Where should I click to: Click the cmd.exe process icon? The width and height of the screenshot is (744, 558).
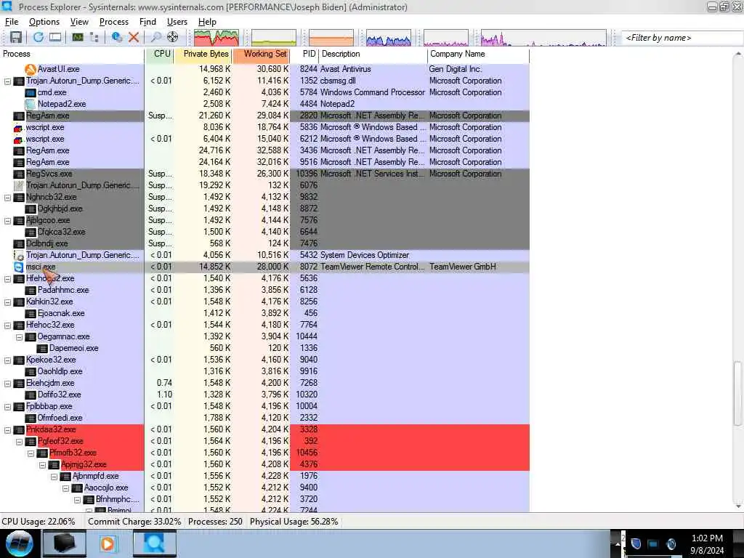coord(31,92)
